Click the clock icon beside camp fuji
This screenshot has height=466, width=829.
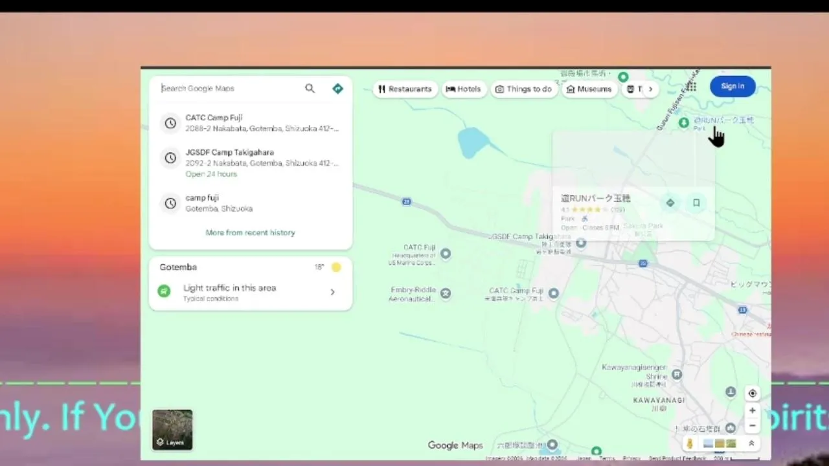click(170, 203)
